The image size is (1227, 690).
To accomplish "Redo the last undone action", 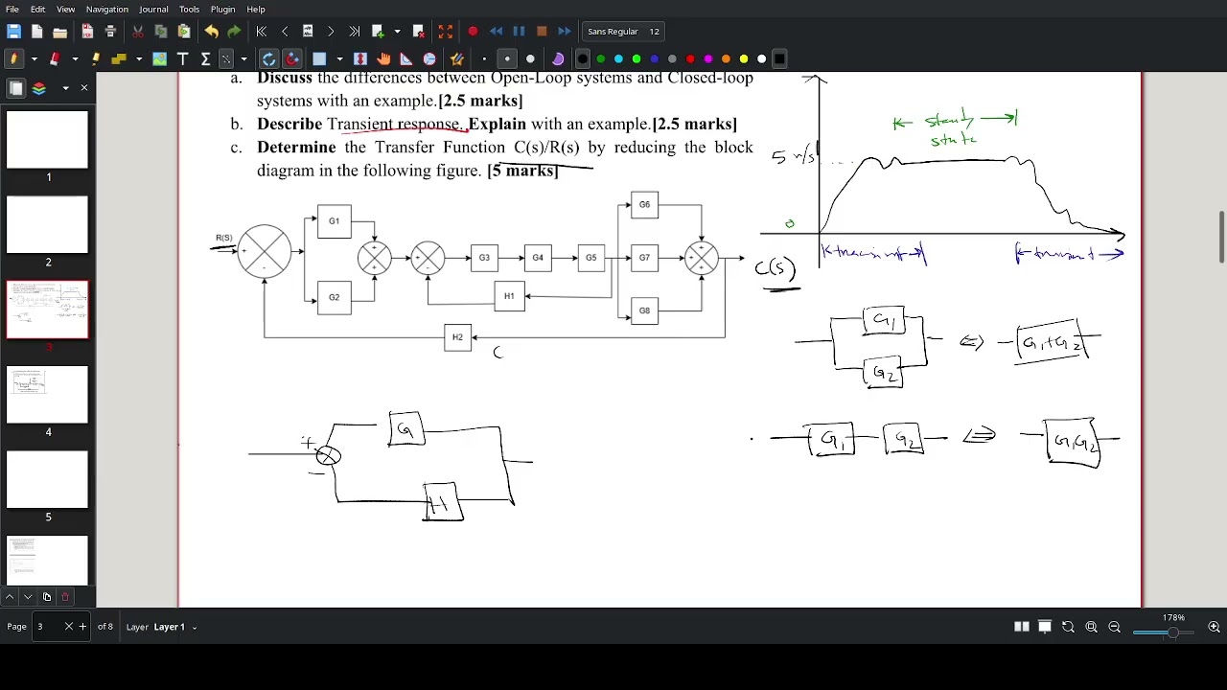I will pos(234,32).
